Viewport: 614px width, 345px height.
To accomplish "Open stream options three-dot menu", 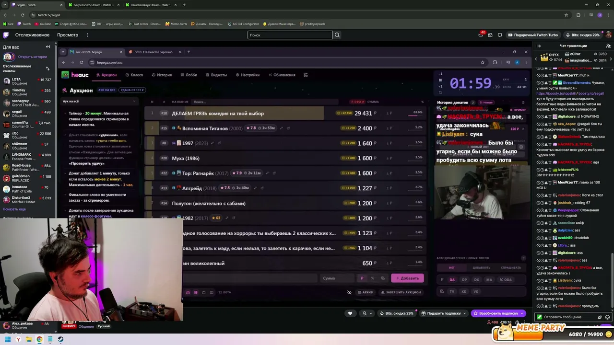I will (525, 322).
